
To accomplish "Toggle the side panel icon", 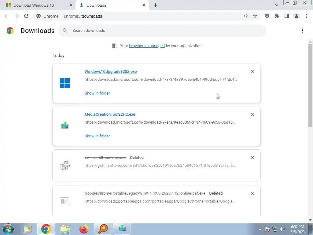I will pyautogui.click(x=287, y=16).
